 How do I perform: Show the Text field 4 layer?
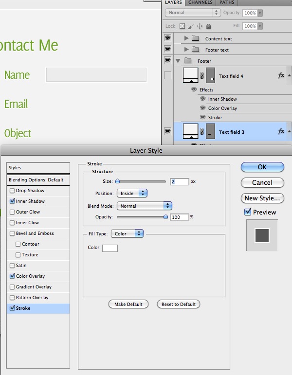click(x=167, y=75)
